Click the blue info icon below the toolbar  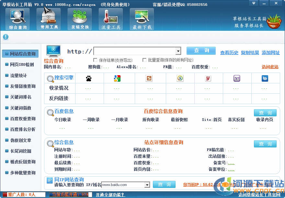pyautogui.click(x=6, y=37)
